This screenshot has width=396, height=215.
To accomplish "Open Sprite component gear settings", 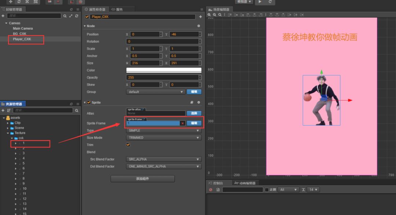I will pyautogui.click(x=199, y=102).
